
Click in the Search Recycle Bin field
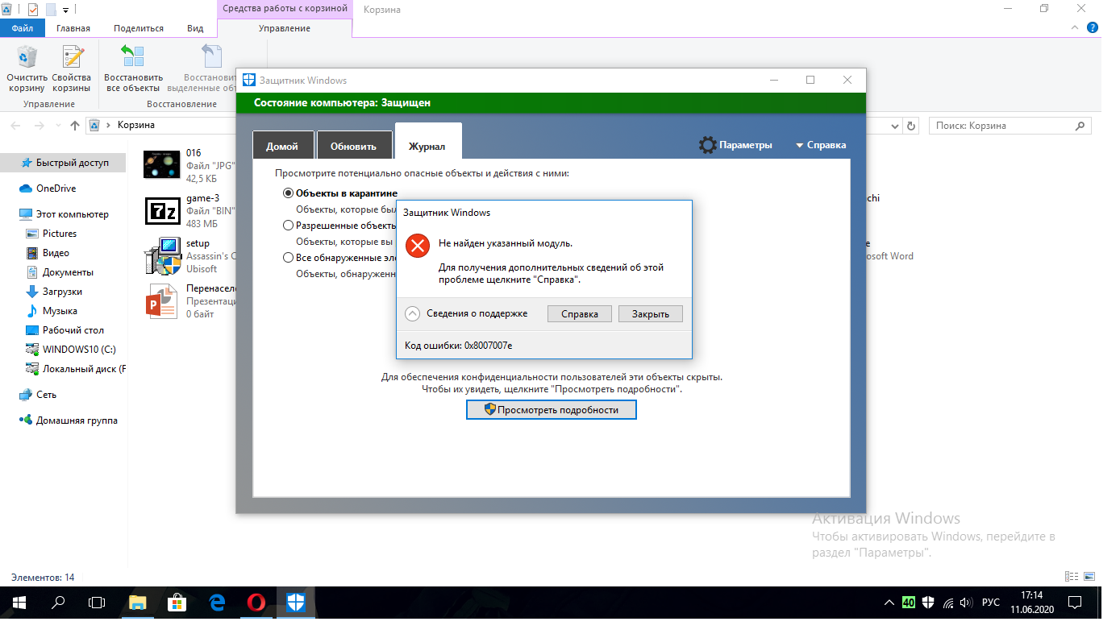click(1010, 126)
